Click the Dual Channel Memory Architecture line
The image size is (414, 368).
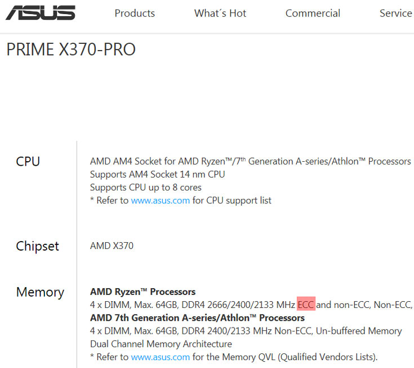161,344
